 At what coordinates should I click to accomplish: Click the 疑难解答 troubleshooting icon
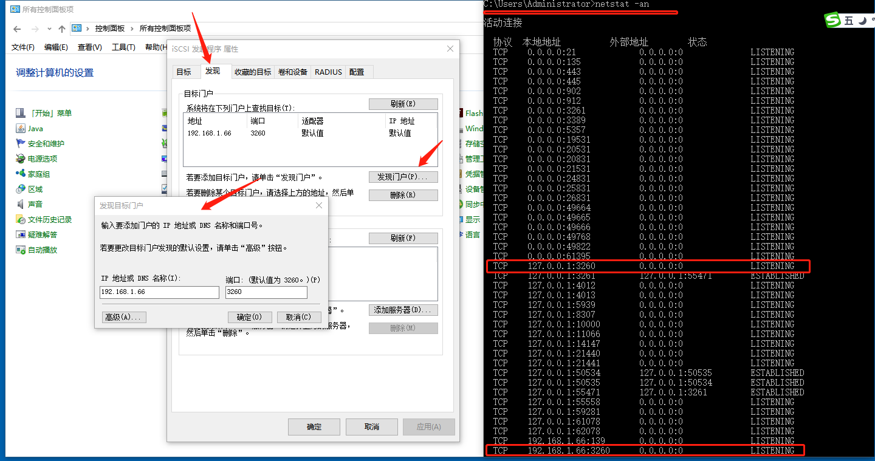[21, 234]
